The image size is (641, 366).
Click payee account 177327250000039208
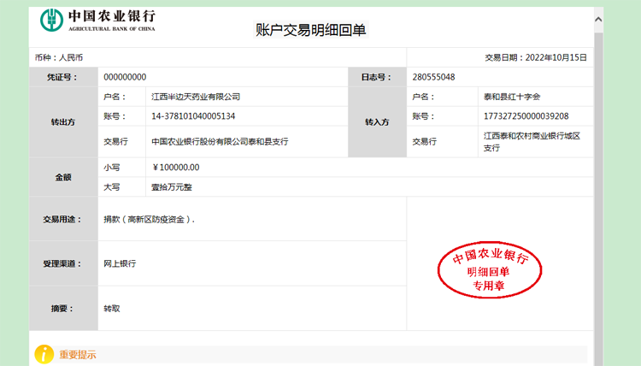(526, 116)
